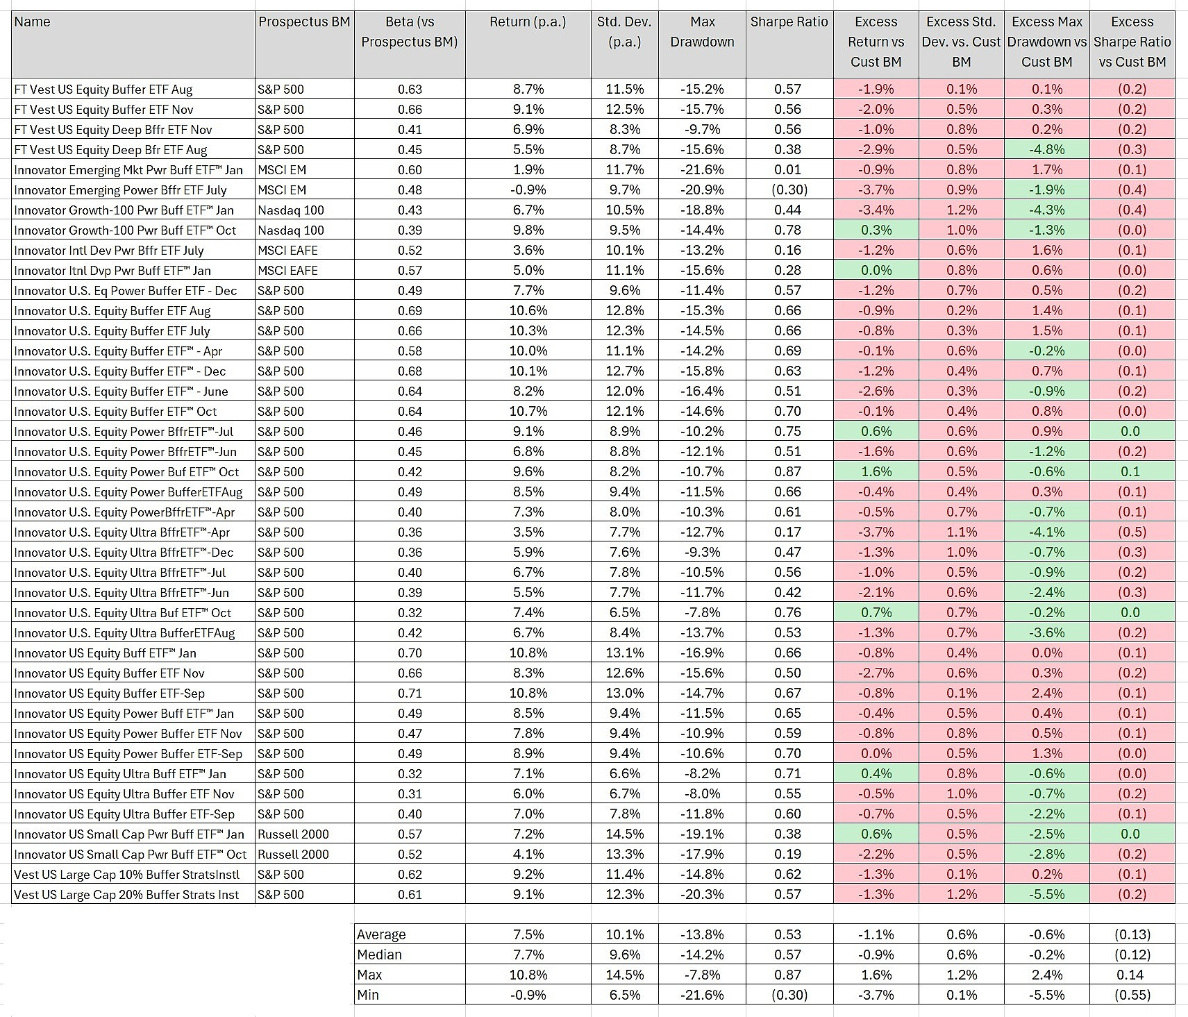
Task: Select the (0.13) average excess Sharpe ratio
Action: pos(1132,934)
